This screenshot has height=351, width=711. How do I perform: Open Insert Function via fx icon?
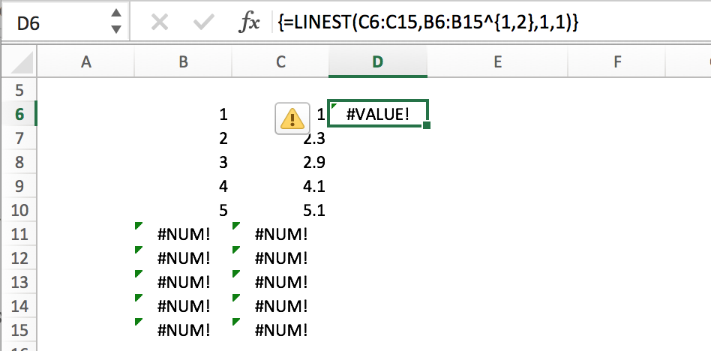(x=248, y=22)
